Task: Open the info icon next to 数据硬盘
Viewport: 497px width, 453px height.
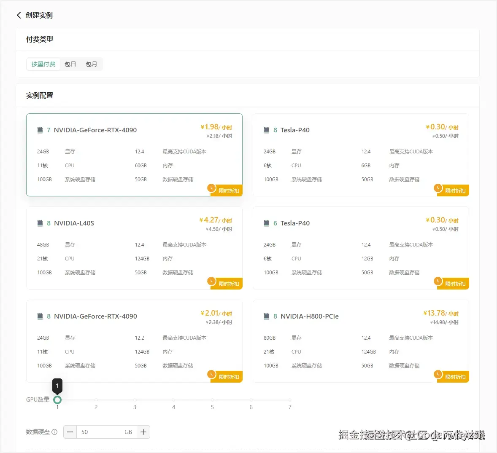Action: [54, 432]
